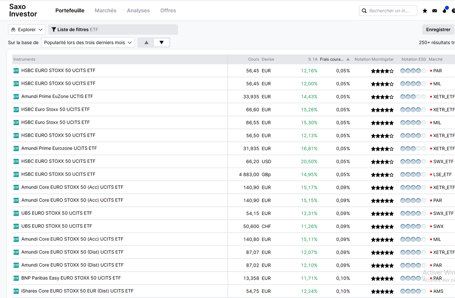Screen dimensions: 455x298
Task: Click the magnifier icon in the search box
Action: (x=364, y=11)
